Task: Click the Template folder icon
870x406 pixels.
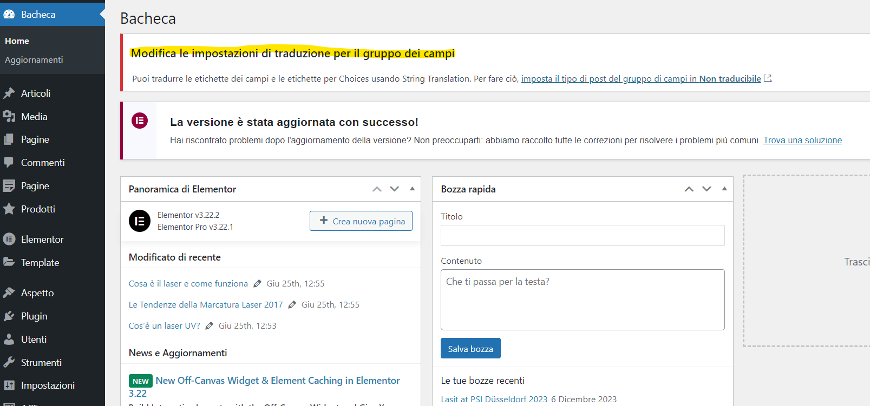Action: pos(9,262)
